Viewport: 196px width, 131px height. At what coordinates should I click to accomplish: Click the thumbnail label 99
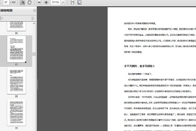(x=16, y=128)
